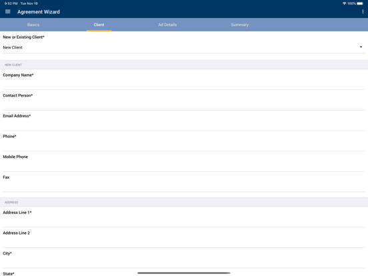The height and width of the screenshot is (276, 368).
Task: Focus the Mobile Phone input field
Action: click(184, 166)
